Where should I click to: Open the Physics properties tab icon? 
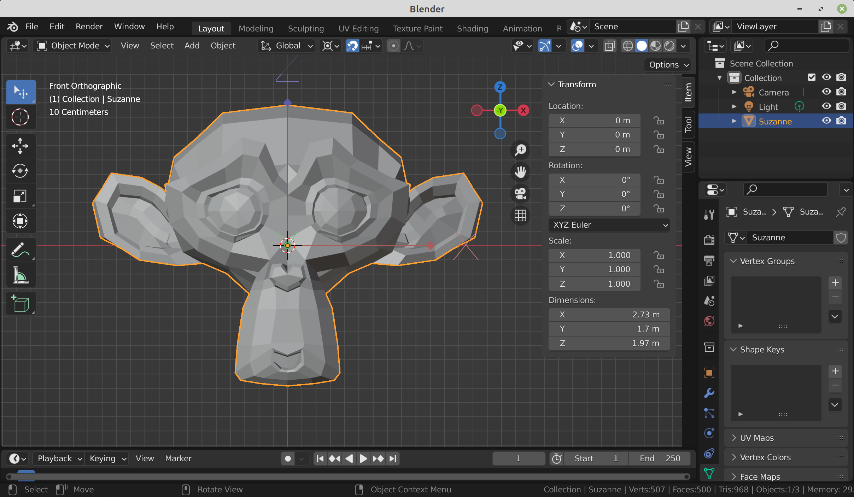(709, 433)
